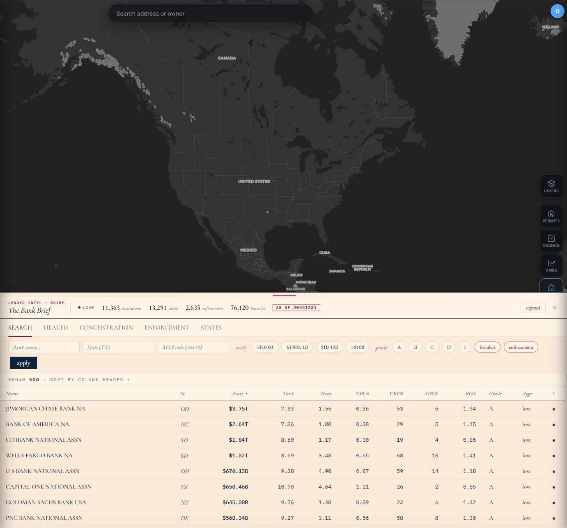Sort table by ADC% column
567x528 pixels.
coord(431,394)
